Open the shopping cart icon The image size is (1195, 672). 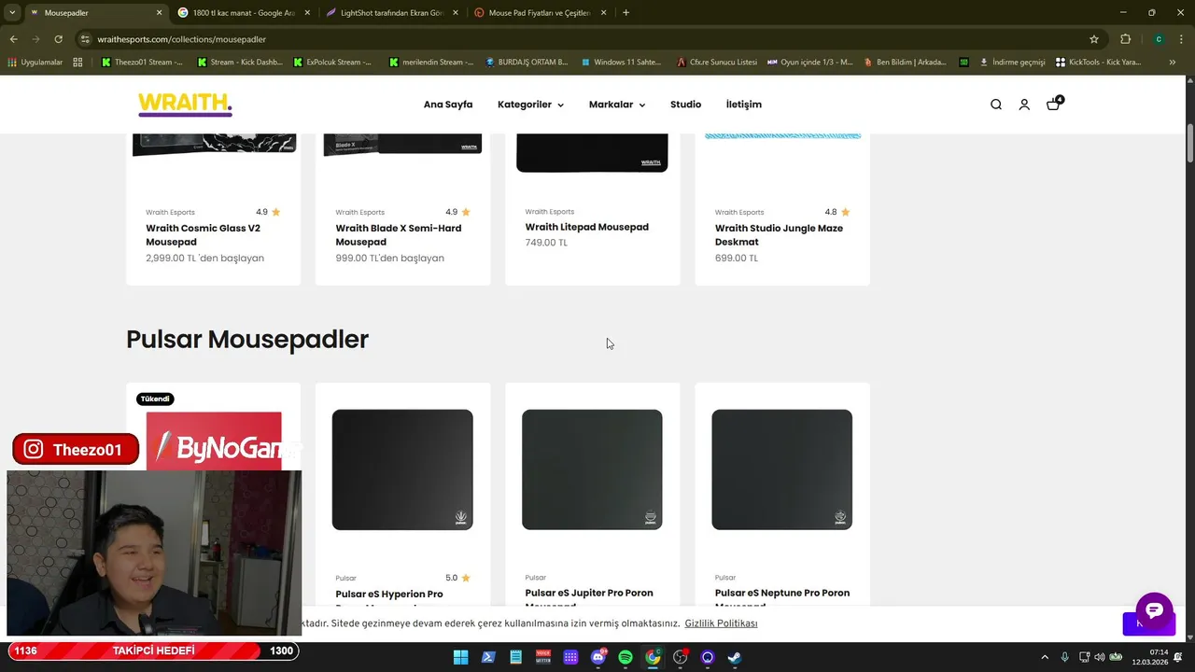coord(1054,104)
